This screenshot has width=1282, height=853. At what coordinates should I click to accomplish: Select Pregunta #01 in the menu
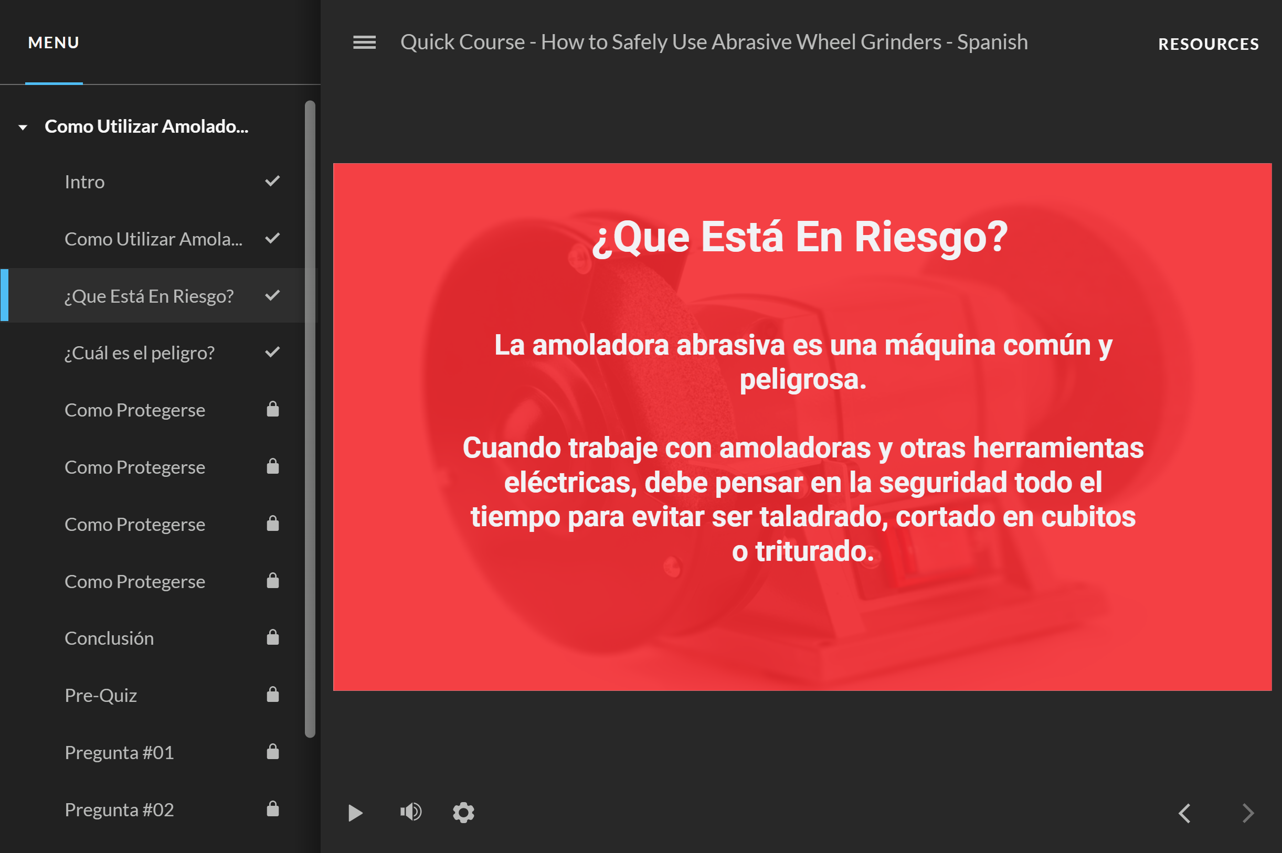point(158,752)
